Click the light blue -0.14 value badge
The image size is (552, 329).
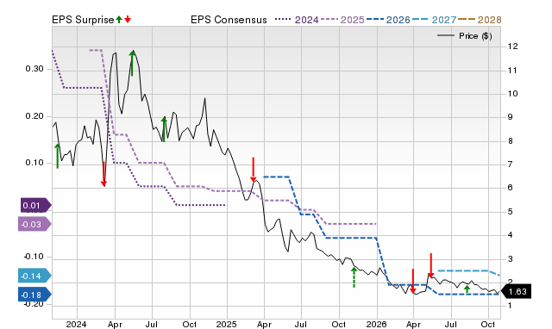34,276
